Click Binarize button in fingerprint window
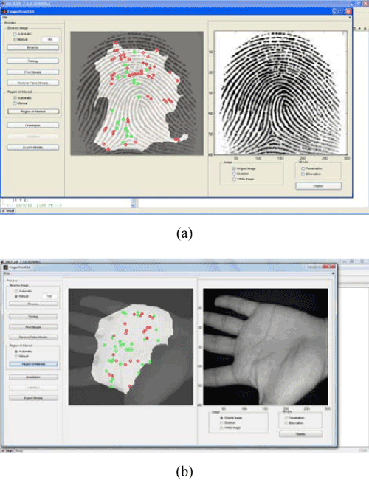Viewport: 369px width, 480px height. click(x=32, y=47)
